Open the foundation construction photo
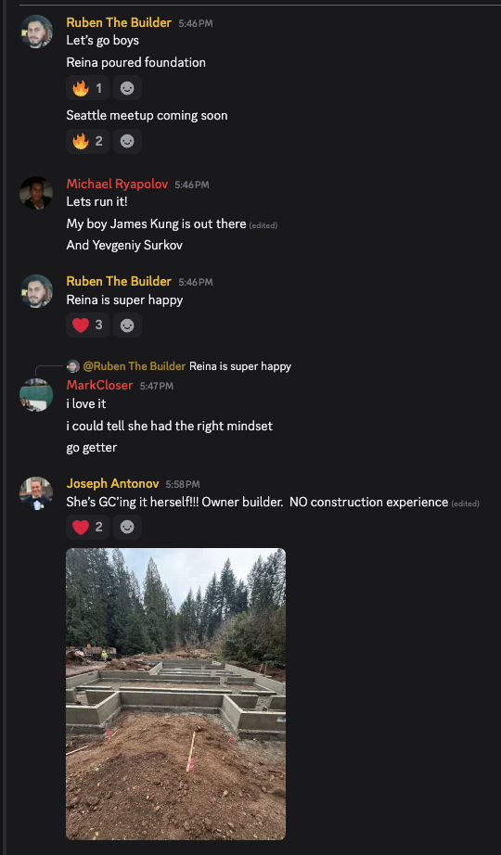Screen dimensions: 501x855 [x=175, y=694]
